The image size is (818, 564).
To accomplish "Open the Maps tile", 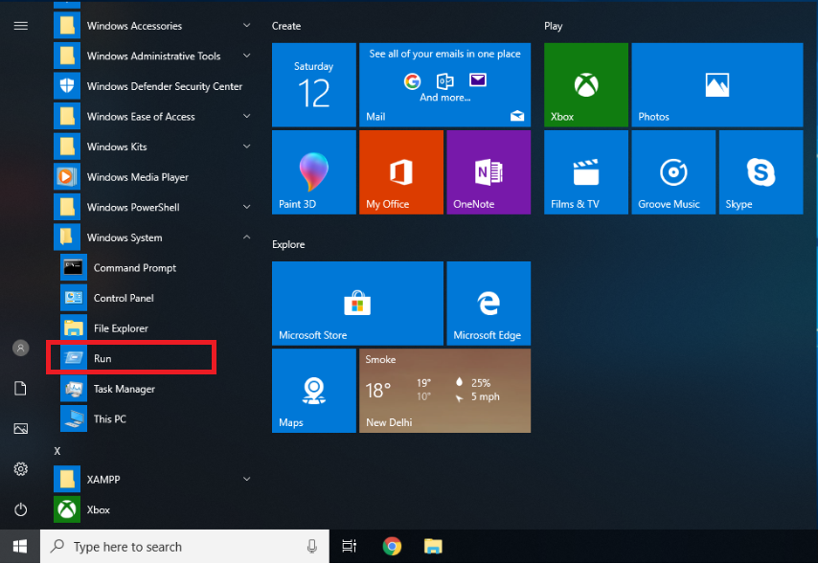I will coord(313,391).
